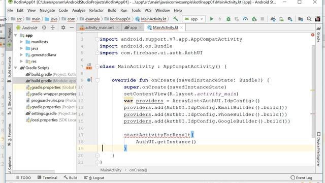Sync project with Gradle files icon

click(273, 19)
